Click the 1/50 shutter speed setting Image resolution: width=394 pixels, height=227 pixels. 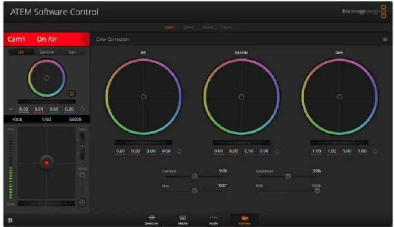tap(46, 119)
